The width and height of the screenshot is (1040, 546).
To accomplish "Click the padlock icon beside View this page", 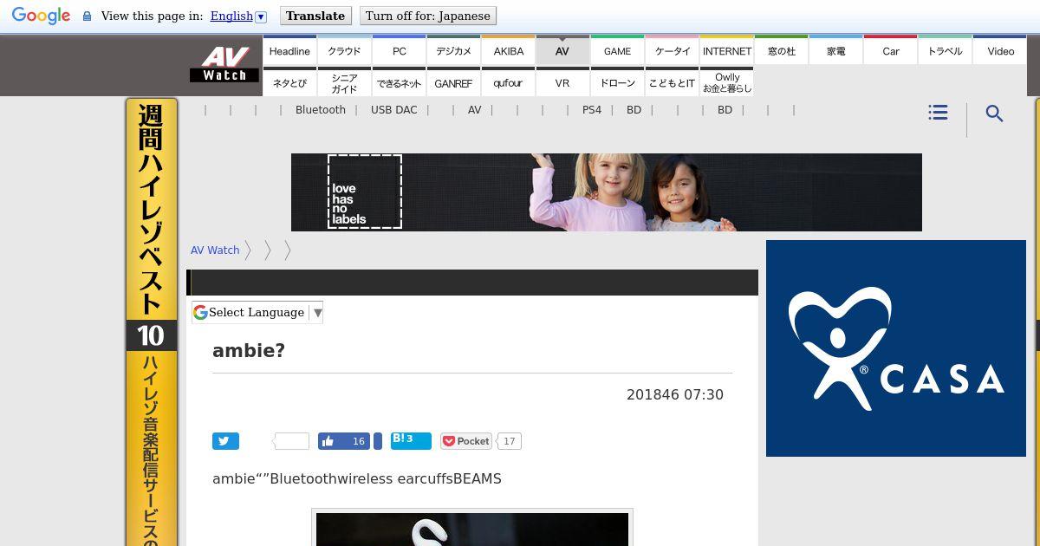I will coord(87,16).
